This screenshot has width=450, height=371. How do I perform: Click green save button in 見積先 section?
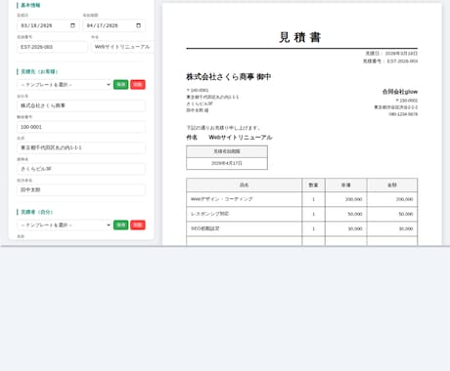[120, 85]
